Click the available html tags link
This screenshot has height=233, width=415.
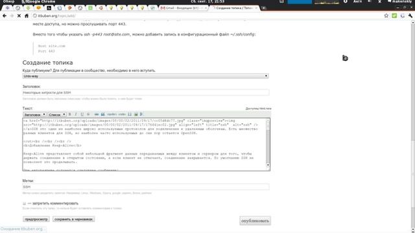[258, 109]
